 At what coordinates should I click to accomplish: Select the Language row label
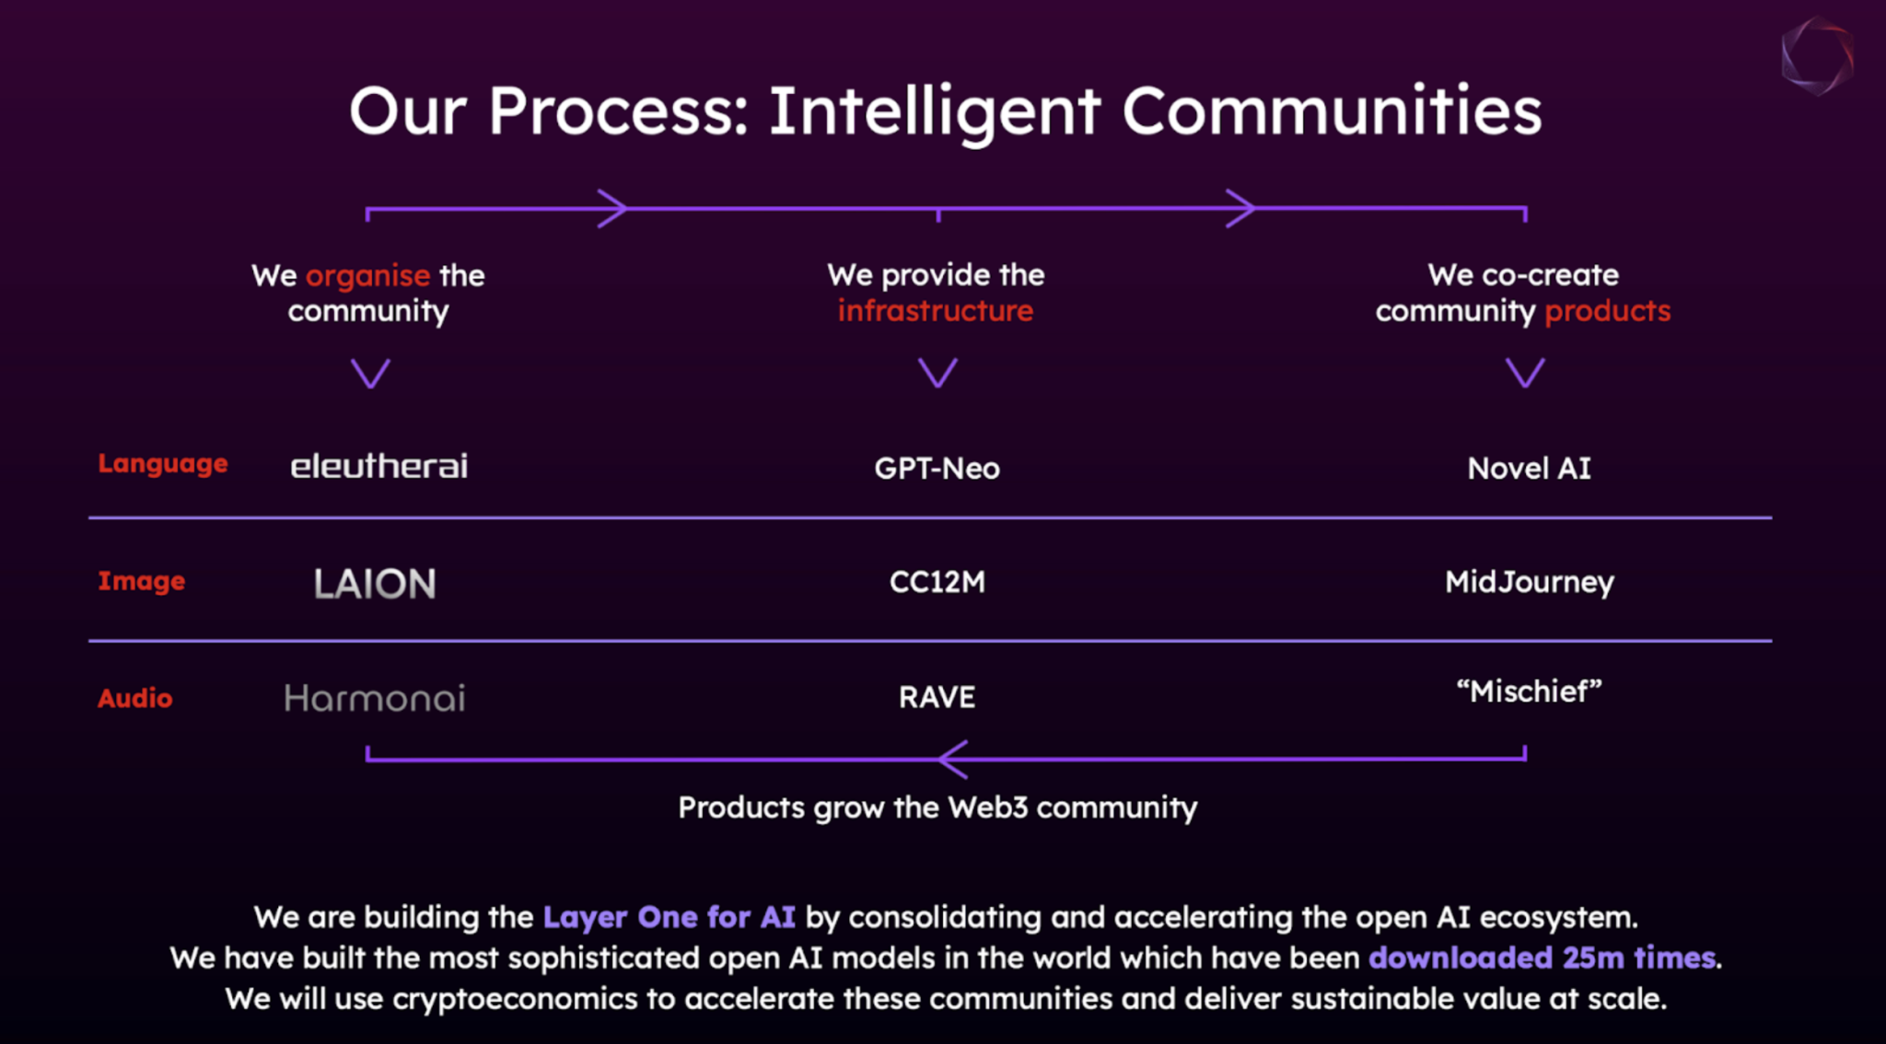[162, 464]
